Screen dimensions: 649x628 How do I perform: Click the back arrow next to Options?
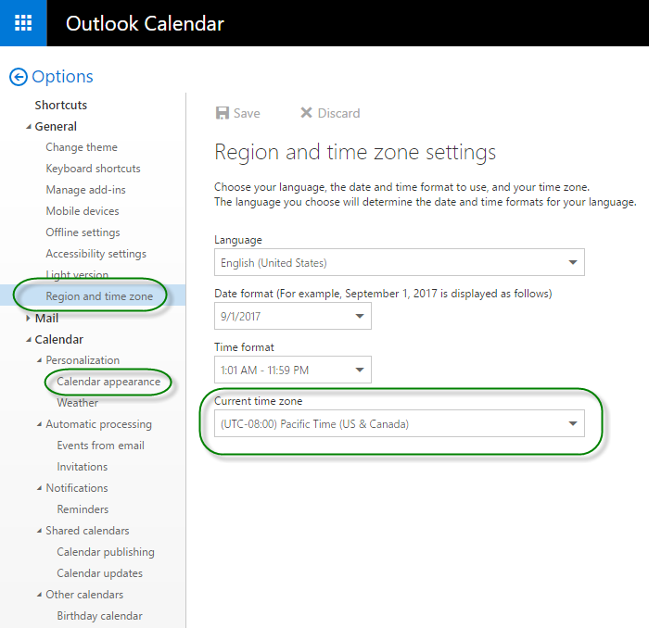pyautogui.click(x=19, y=77)
